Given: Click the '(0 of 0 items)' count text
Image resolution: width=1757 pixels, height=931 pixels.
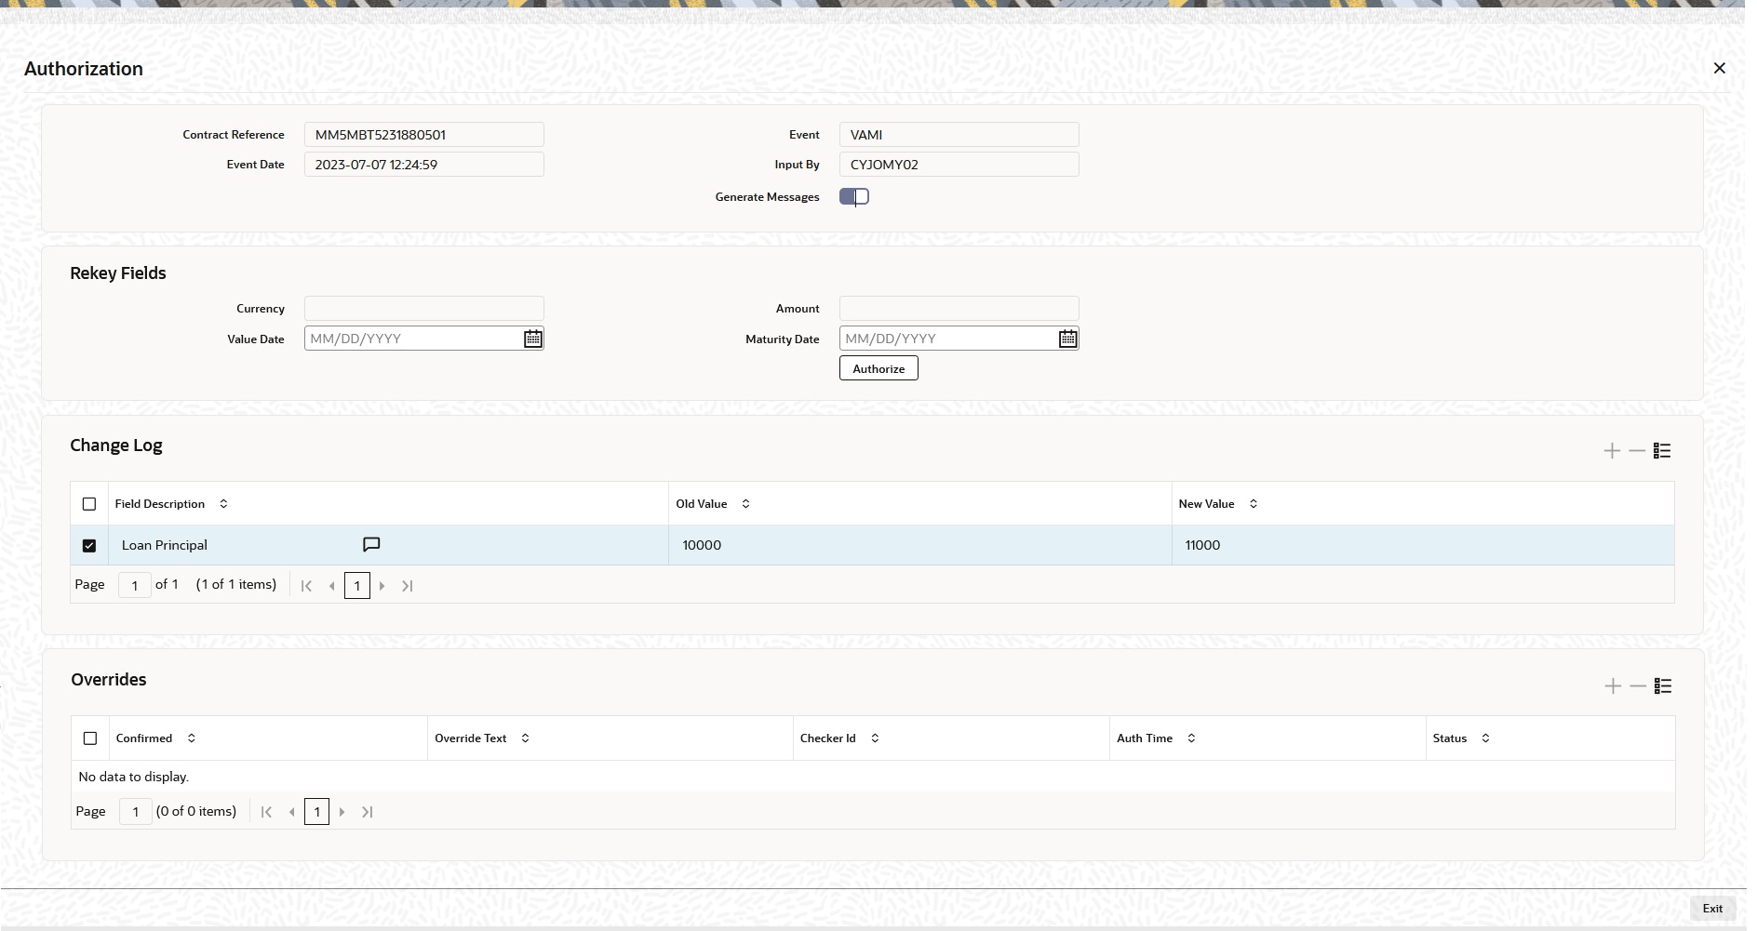Looking at the screenshot, I should click(196, 811).
